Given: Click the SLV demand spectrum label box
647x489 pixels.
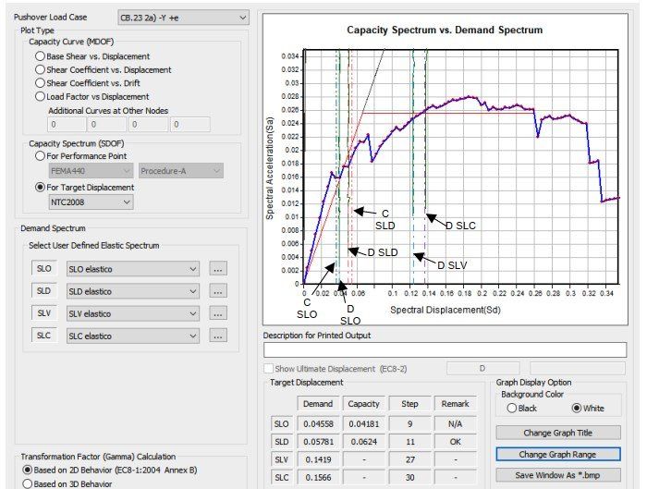Looking at the screenshot, I should [44, 312].
